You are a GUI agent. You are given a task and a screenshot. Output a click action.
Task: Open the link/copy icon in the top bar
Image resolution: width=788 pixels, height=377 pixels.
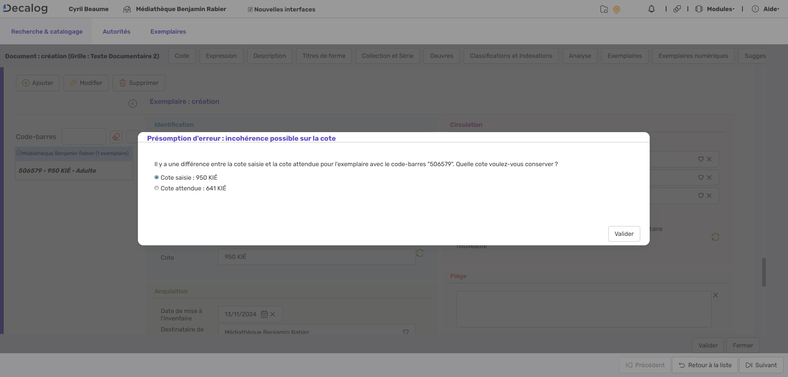click(677, 9)
